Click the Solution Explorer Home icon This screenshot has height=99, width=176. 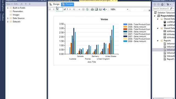162,4
